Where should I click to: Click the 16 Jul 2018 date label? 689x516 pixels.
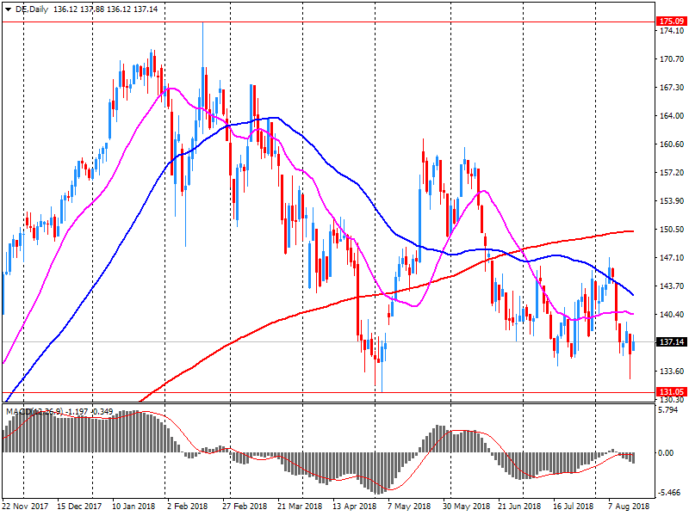click(x=573, y=507)
